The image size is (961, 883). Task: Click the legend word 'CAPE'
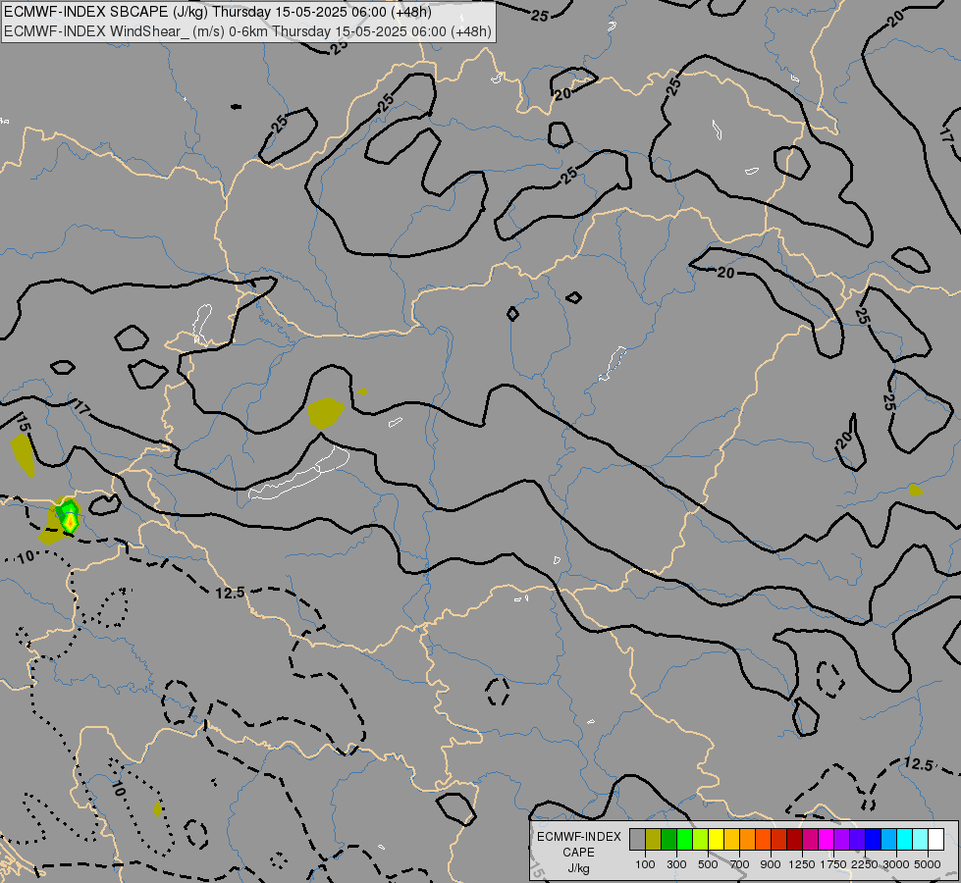[578, 853]
